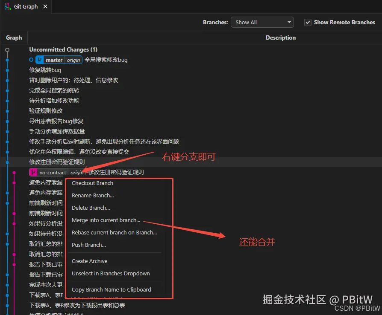The height and width of the screenshot is (315, 382).
Task: Select commit 待分析增加修改功能
Action: point(54,101)
